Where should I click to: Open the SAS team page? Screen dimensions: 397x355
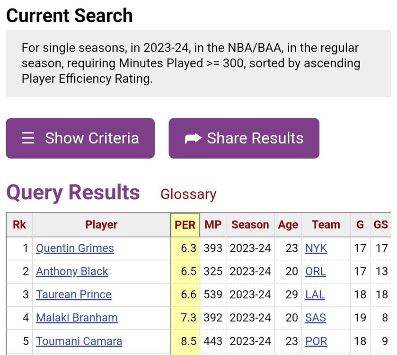tap(316, 318)
